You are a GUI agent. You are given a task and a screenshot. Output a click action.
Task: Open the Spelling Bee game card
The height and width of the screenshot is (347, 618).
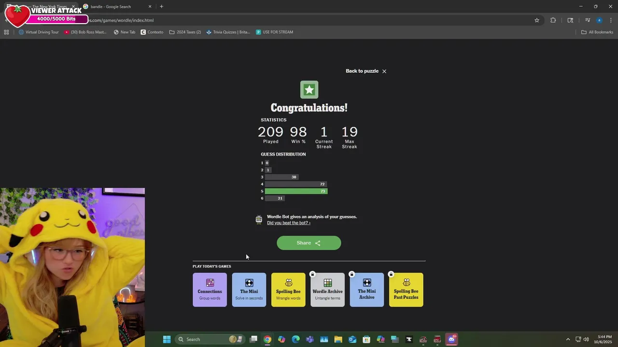point(288,290)
